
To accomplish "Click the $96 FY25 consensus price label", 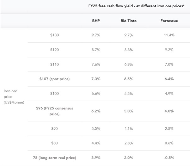I will [x=55, y=111].
